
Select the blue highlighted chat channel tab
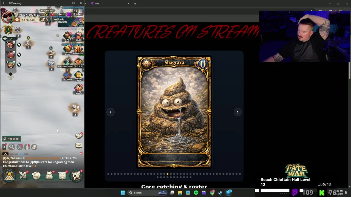pyautogui.click(x=21, y=154)
